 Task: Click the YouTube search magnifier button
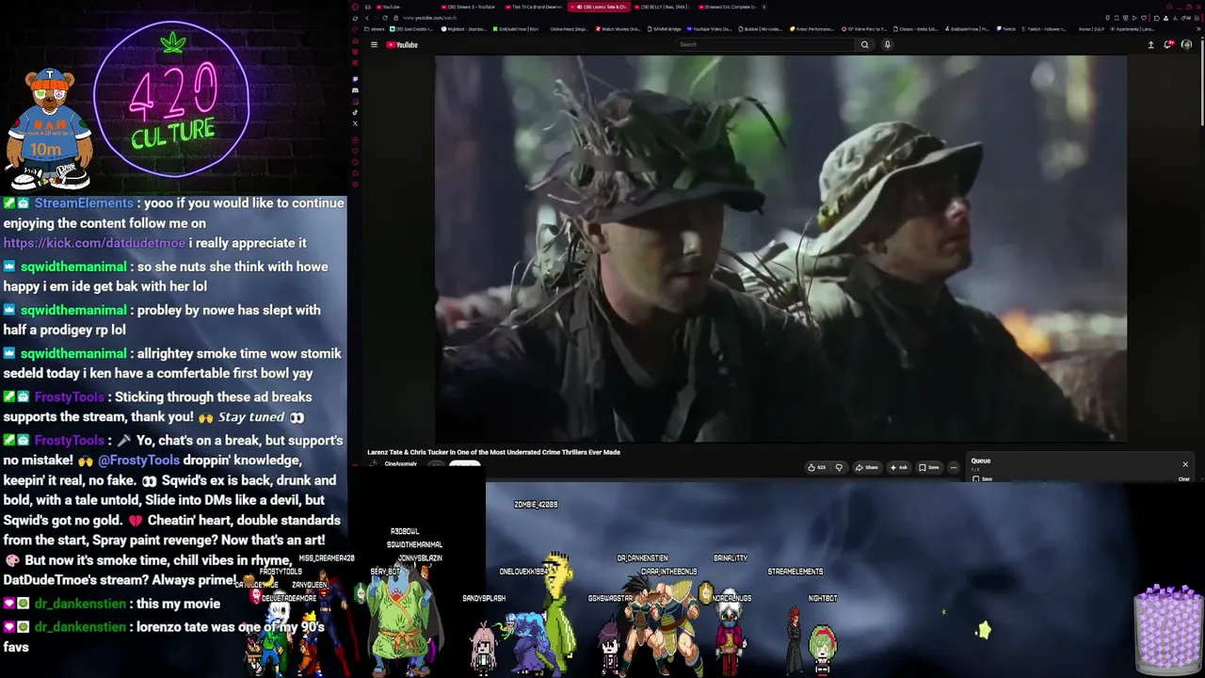pos(864,44)
